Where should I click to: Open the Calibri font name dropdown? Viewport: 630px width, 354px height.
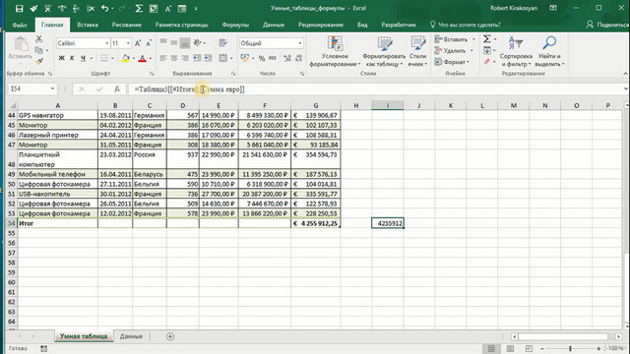107,43
